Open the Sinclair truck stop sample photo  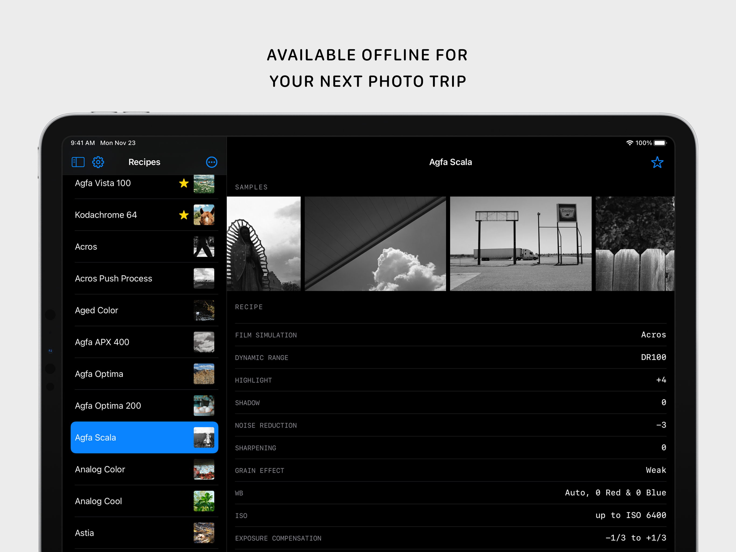click(x=520, y=244)
